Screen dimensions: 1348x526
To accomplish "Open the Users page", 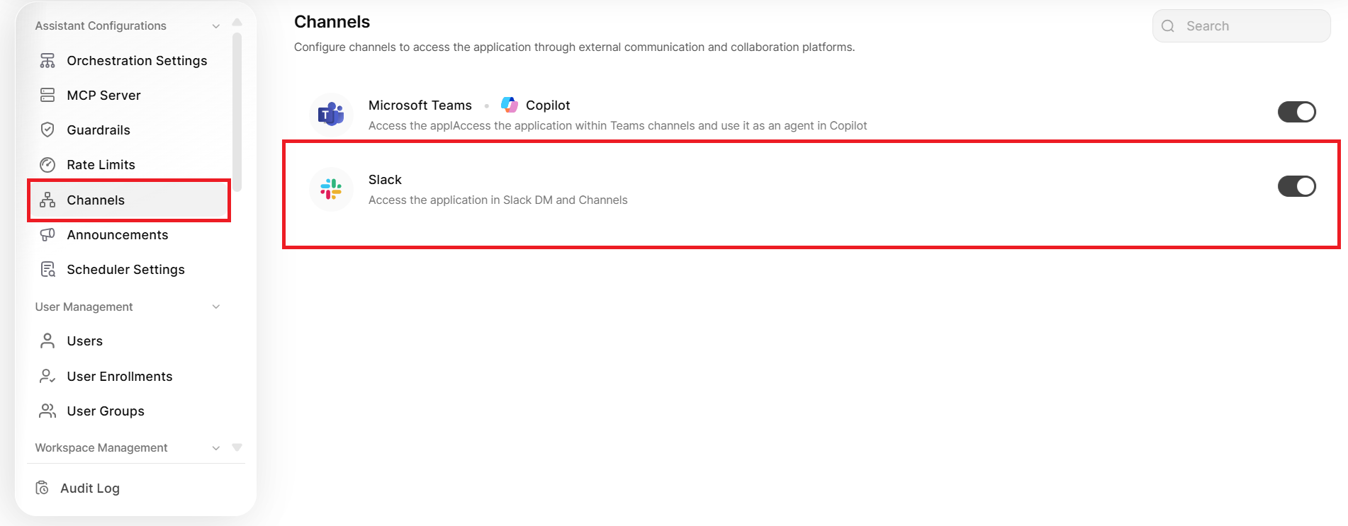I will tap(84, 341).
